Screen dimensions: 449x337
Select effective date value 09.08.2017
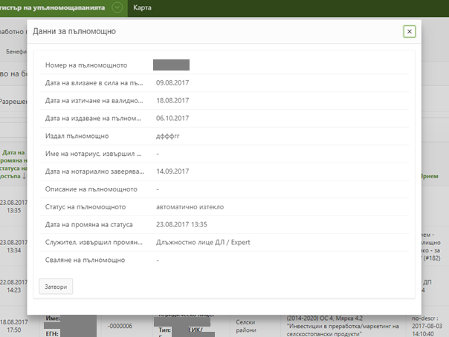pyautogui.click(x=172, y=83)
